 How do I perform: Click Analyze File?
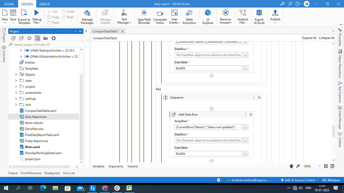point(243,17)
